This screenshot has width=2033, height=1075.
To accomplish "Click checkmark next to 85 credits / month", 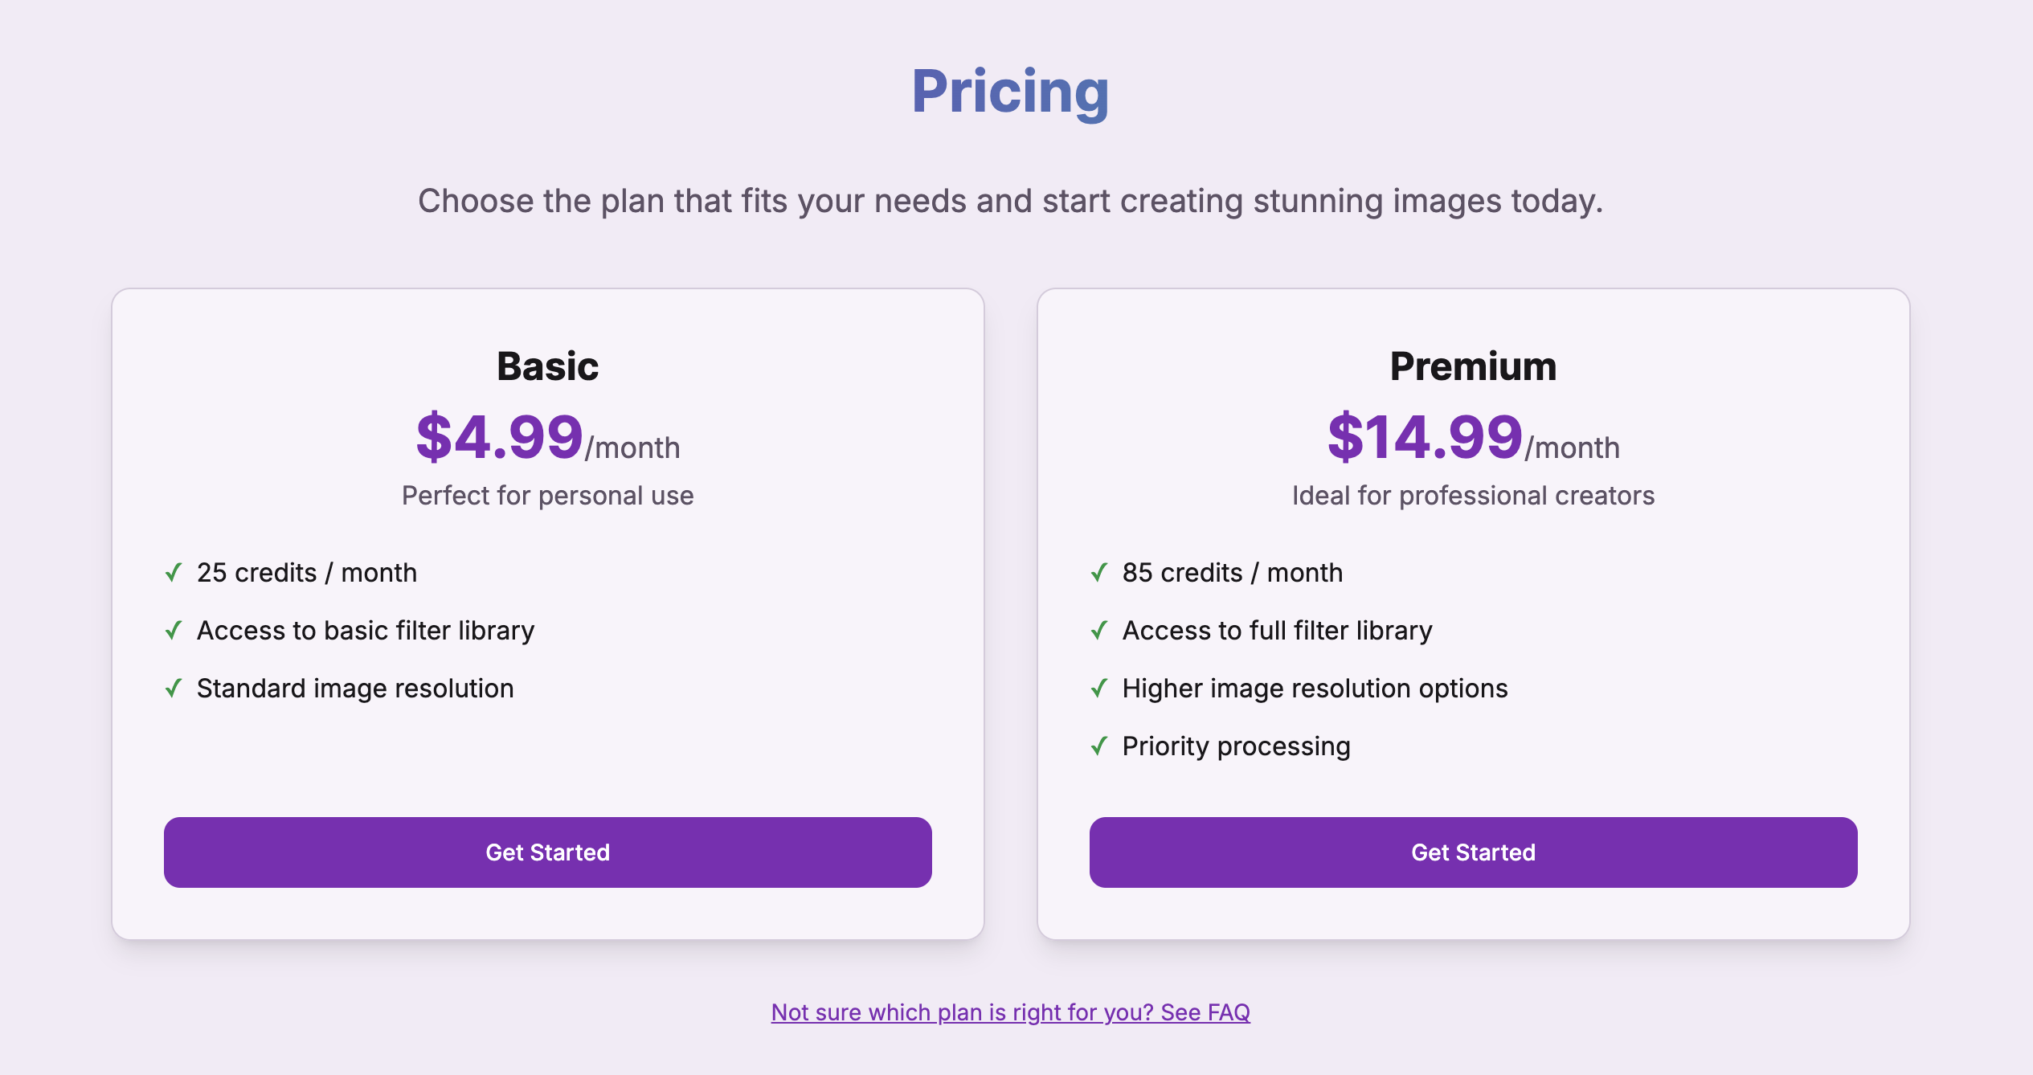I will [1099, 572].
